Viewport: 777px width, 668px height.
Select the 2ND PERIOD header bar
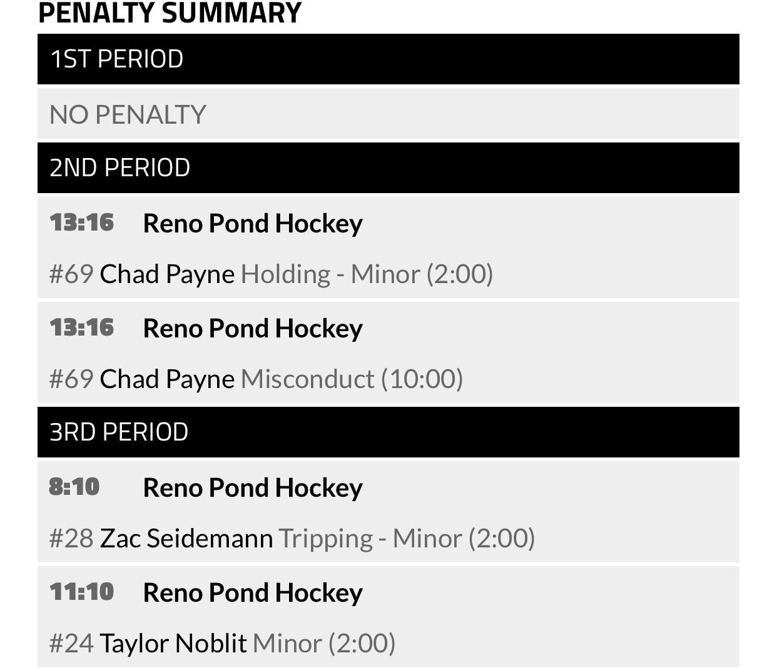pyautogui.click(x=388, y=167)
